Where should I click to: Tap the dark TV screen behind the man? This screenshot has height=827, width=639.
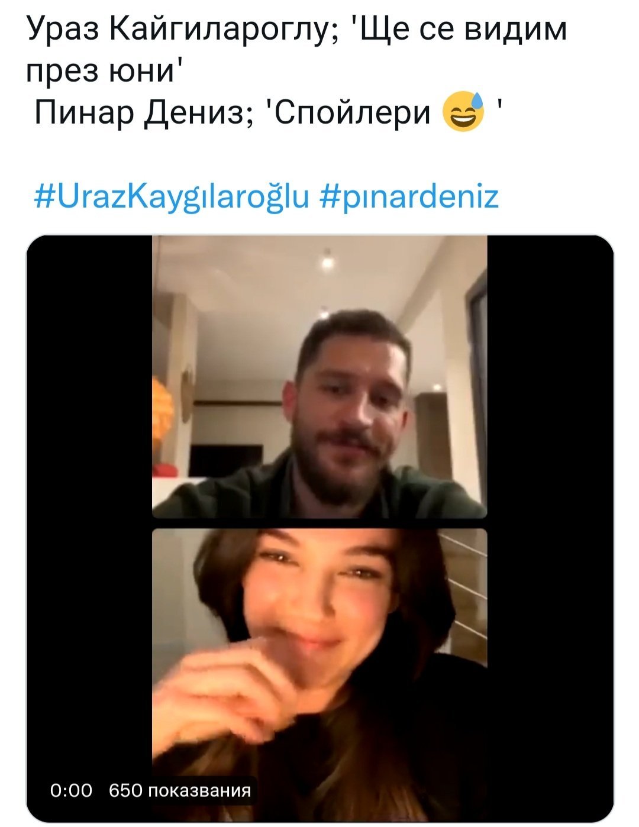[225, 461]
